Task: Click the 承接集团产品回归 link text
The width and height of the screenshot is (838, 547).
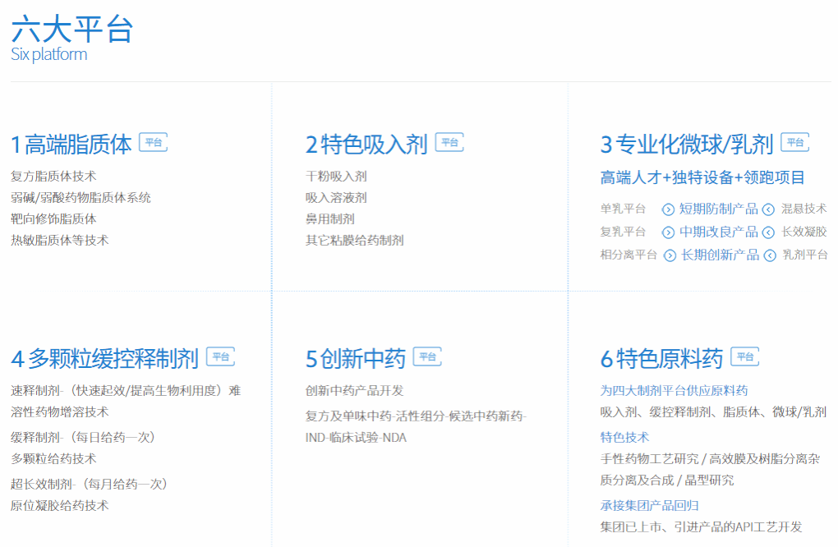Action: 649,505
